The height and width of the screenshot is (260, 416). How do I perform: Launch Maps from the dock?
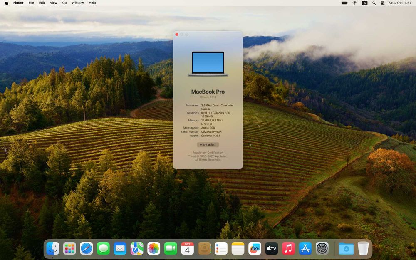pos(137,249)
